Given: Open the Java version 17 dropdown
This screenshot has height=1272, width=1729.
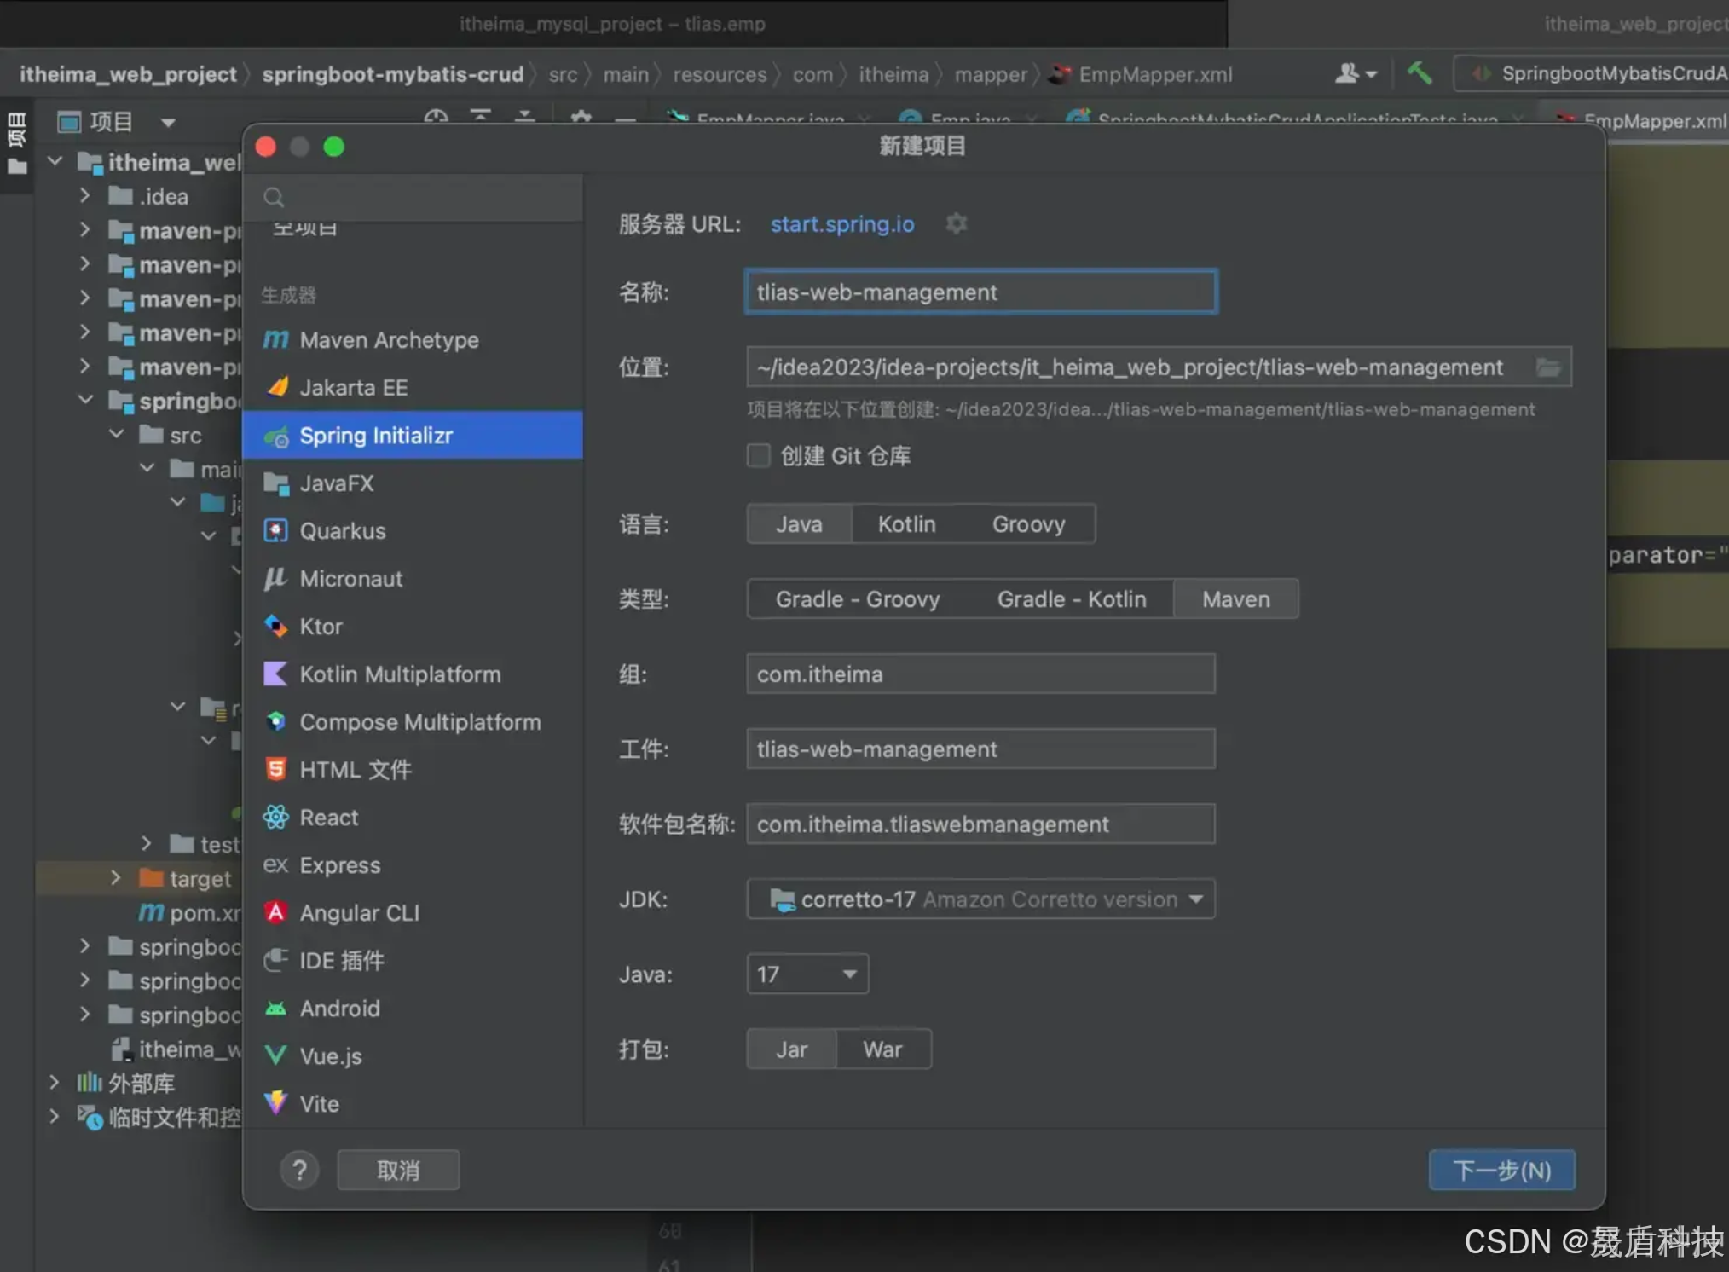Looking at the screenshot, I should (807, 974).
